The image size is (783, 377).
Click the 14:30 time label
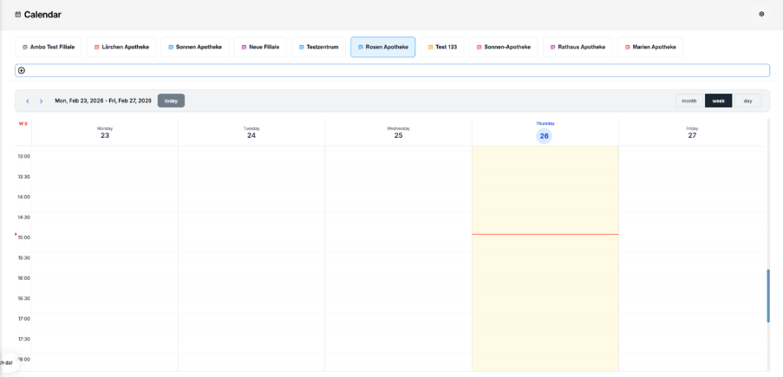click(24, 218)
